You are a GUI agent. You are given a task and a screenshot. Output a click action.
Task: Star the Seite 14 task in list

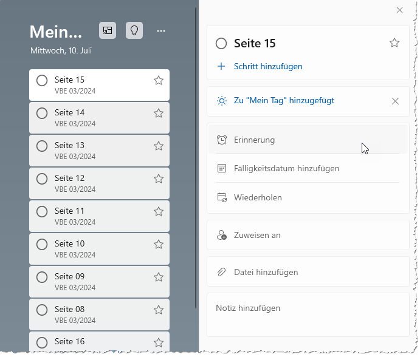click(x=159, y=113)
